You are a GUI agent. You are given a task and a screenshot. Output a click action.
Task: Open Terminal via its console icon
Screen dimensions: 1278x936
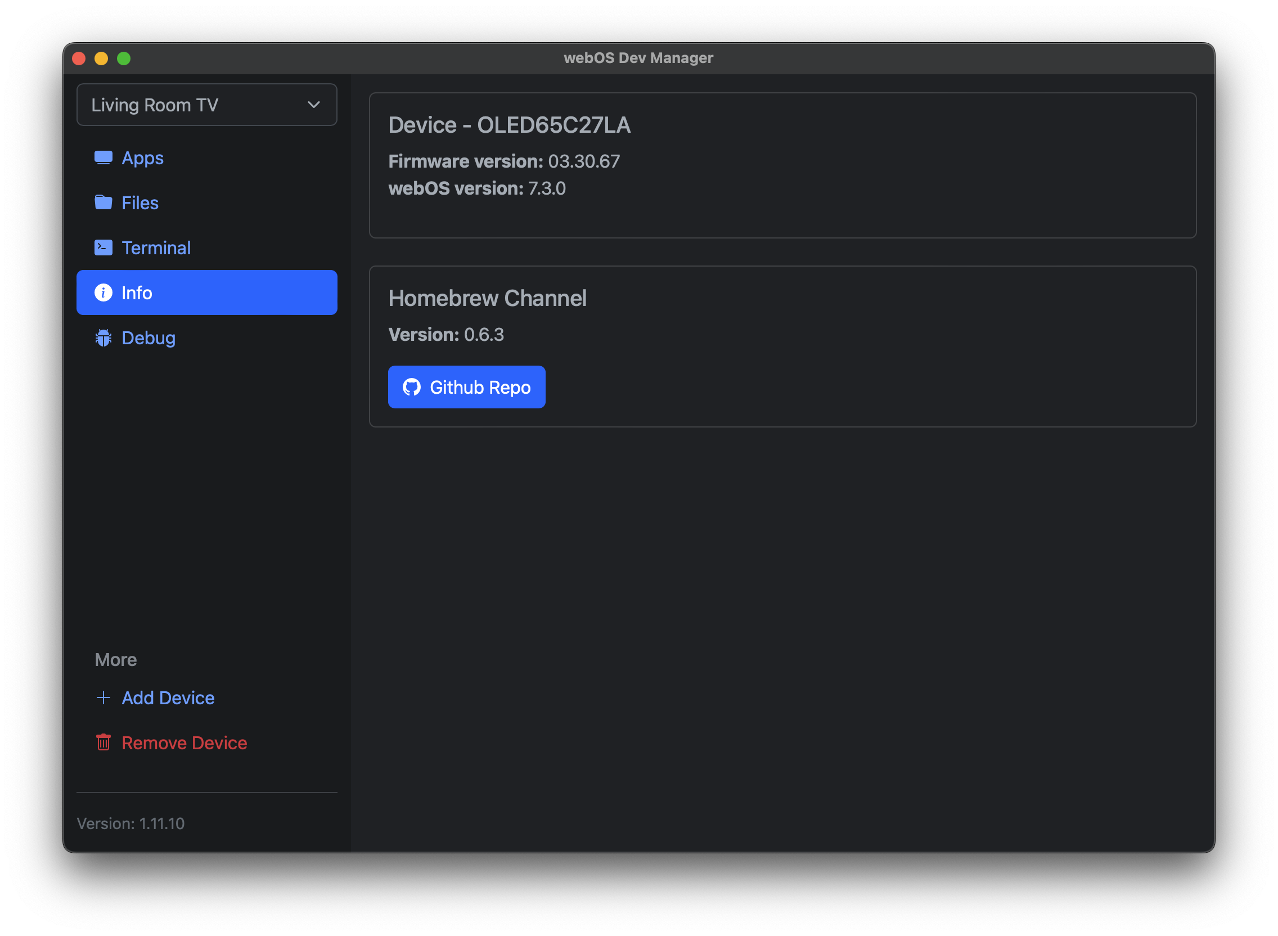103,247
